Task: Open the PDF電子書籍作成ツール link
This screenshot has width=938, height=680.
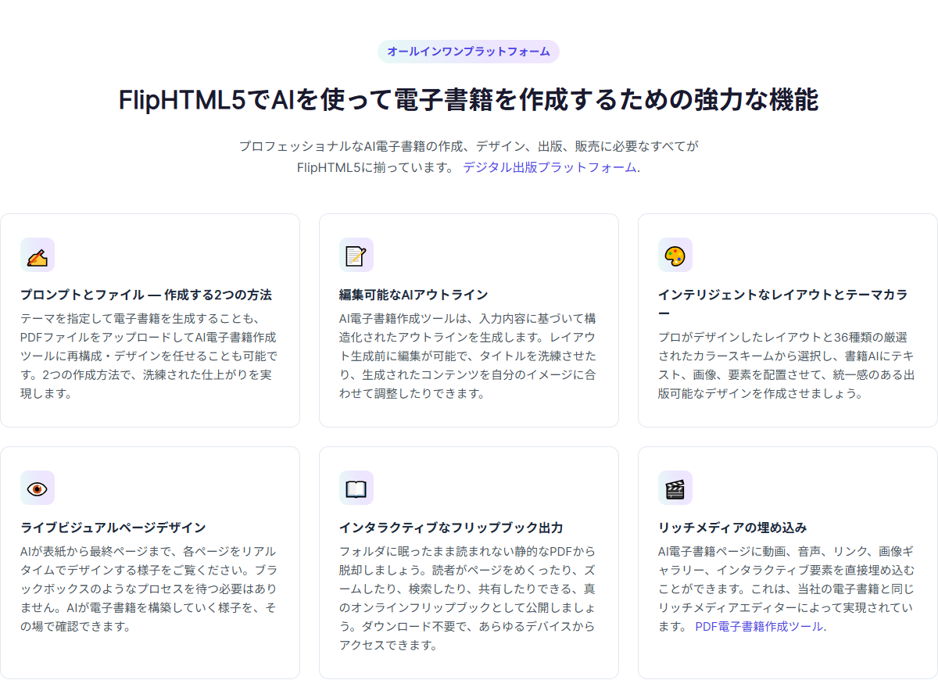Action: pyautogui.click(x=759, y=626)
